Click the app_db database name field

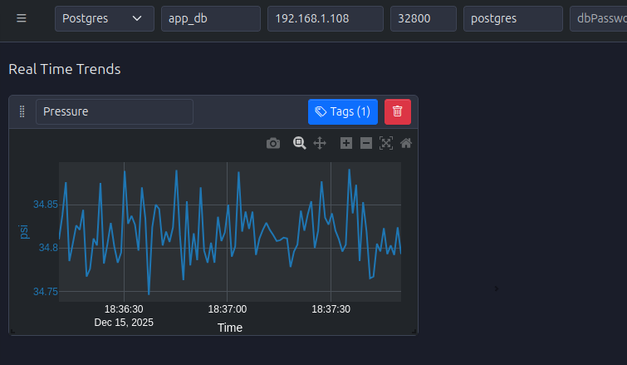point(211,18)
